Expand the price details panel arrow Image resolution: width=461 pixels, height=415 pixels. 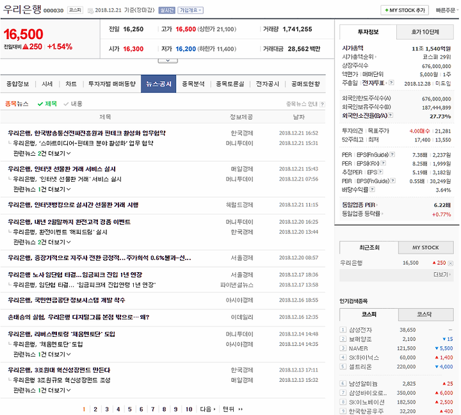168,61
